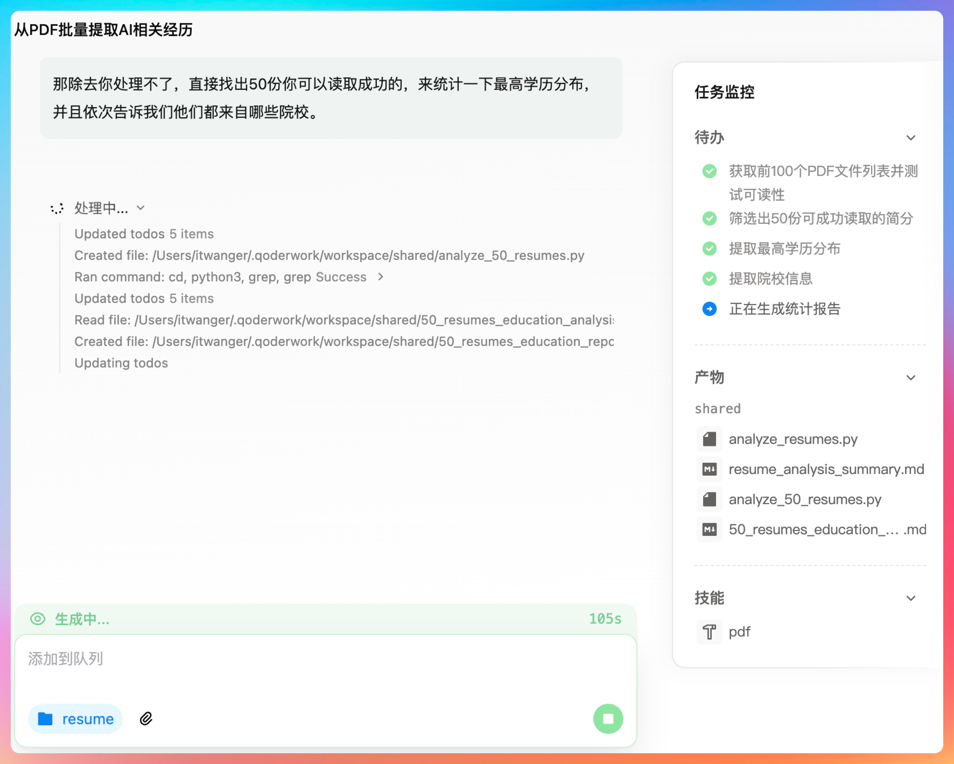Click the eye icon beside 生成中
The width and height of the screenshot is (954, 764).
38,618
